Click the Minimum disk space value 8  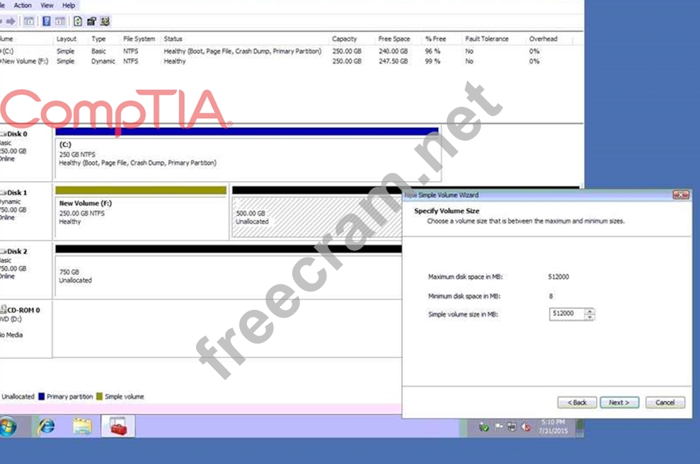point(551,296)
